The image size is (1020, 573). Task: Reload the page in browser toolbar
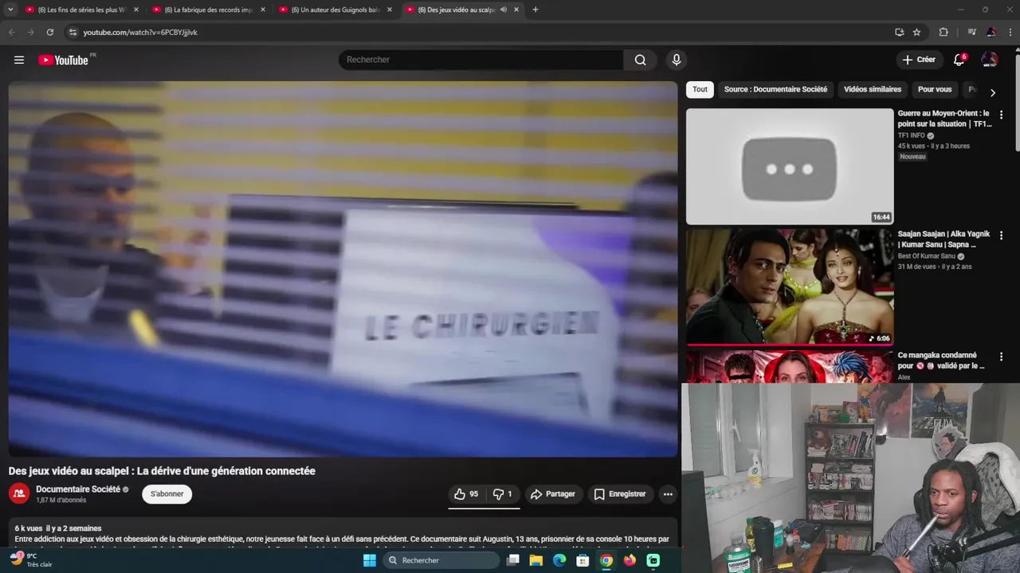pos(49,32)
